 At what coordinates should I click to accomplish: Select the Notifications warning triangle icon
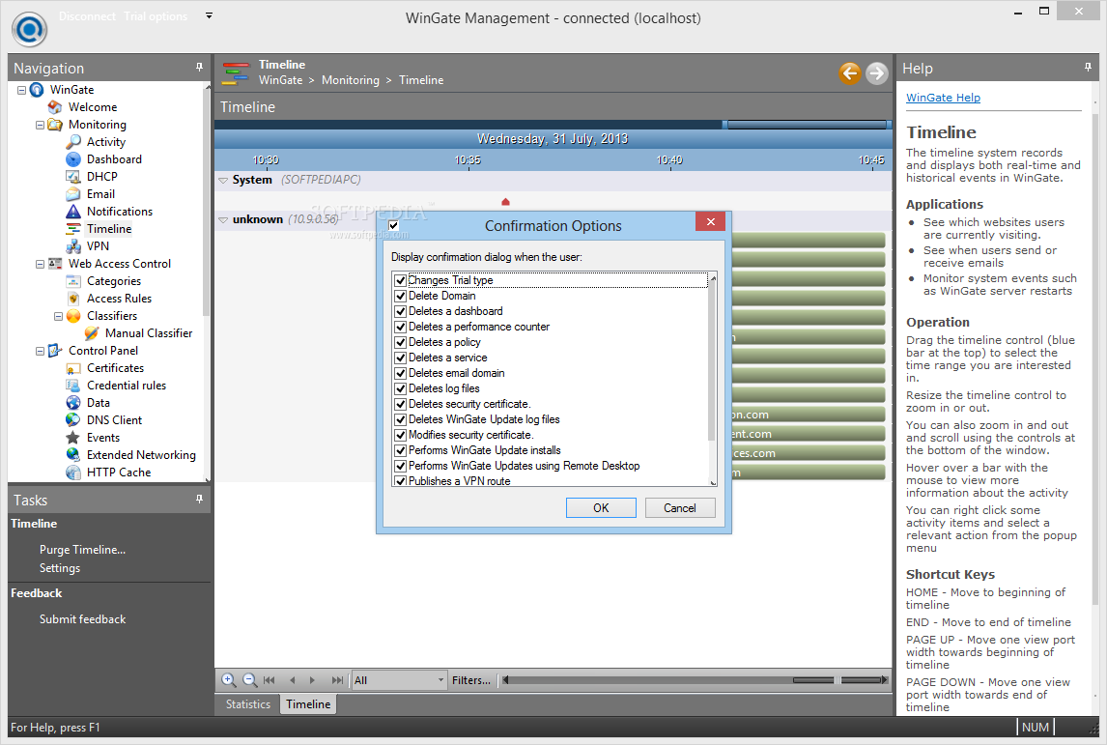(x=73, y=212)
